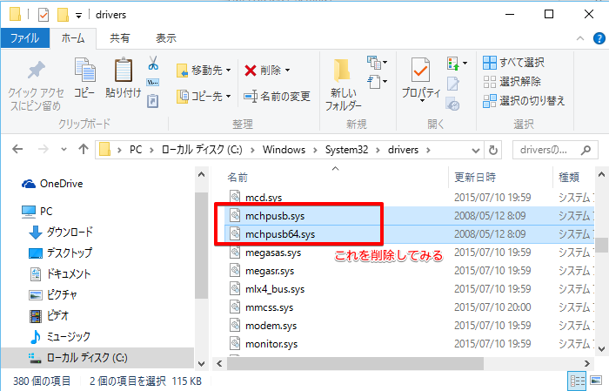
Task: Click Rename (名前の変更) button
Action: tap(277, 96)
